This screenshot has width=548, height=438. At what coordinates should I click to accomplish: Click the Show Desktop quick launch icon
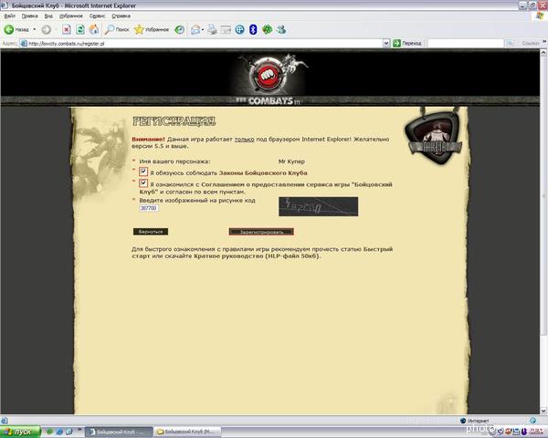pos(69,432)
